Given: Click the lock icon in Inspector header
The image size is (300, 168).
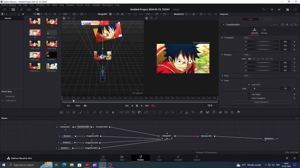Looking at the screenshot, I should [x=292, y=25].
